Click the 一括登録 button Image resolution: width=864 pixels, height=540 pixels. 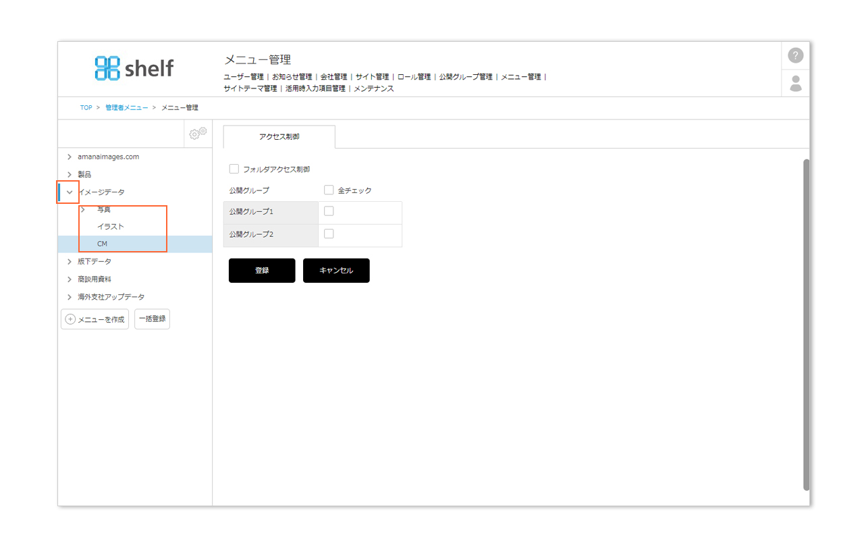point(152,319)
